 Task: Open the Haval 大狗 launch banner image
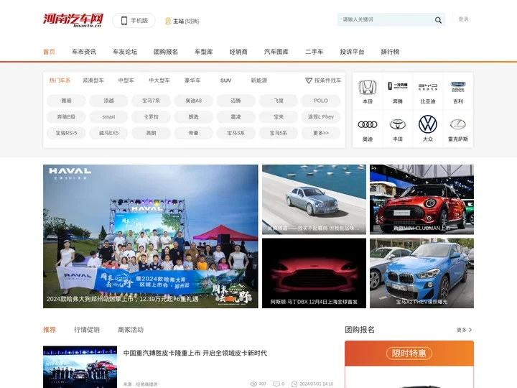(x=150, y=236)
